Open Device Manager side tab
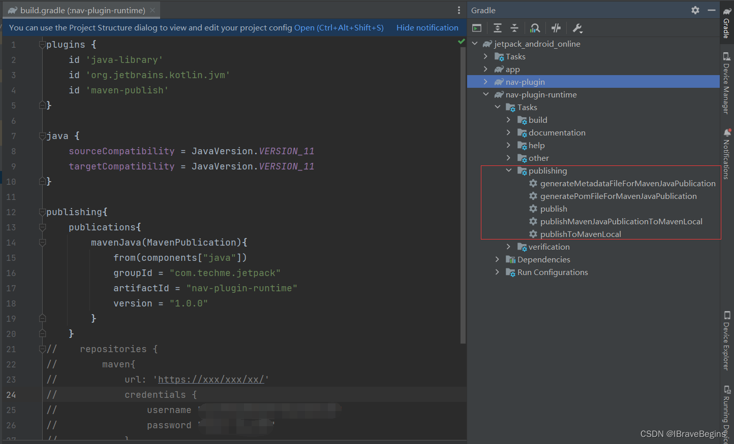The width and height of the screenshot is (734, 444). (727, 83)
